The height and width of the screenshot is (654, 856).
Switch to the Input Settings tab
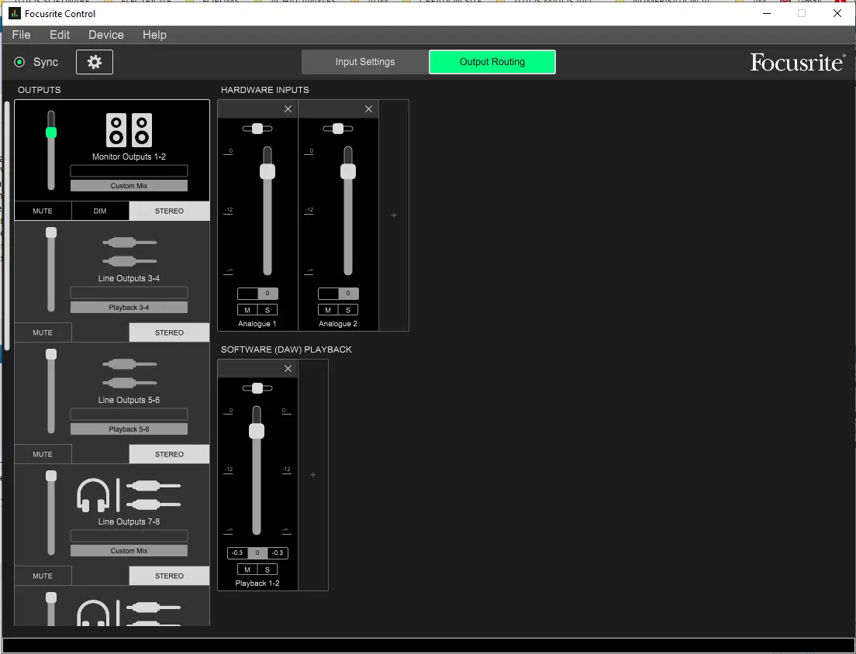[364, 62]
